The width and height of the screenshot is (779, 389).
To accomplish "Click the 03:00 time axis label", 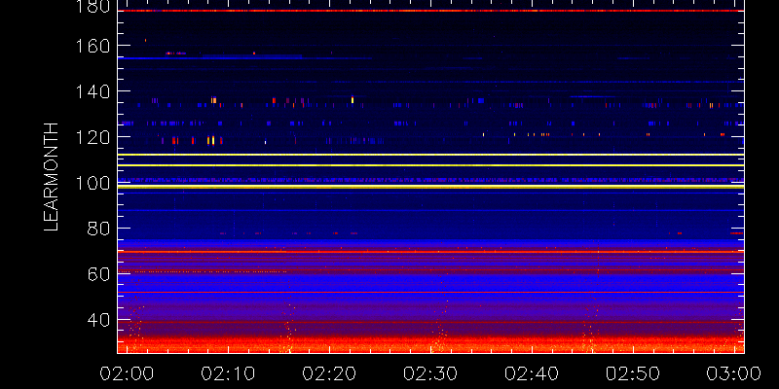I will (x=735, y=372).
